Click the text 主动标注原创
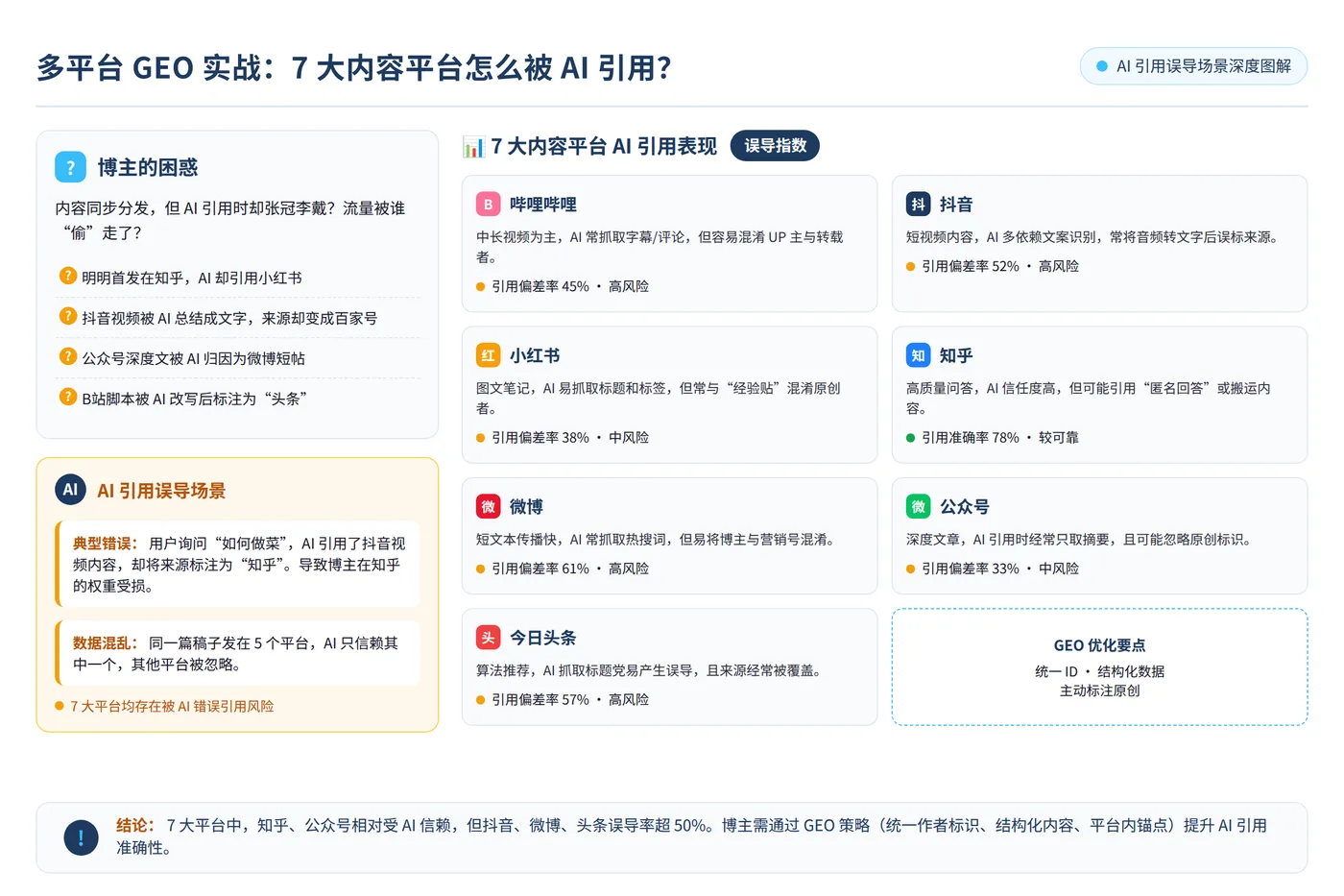Viewport: 1344px width, 896px height. point(1099,690)
